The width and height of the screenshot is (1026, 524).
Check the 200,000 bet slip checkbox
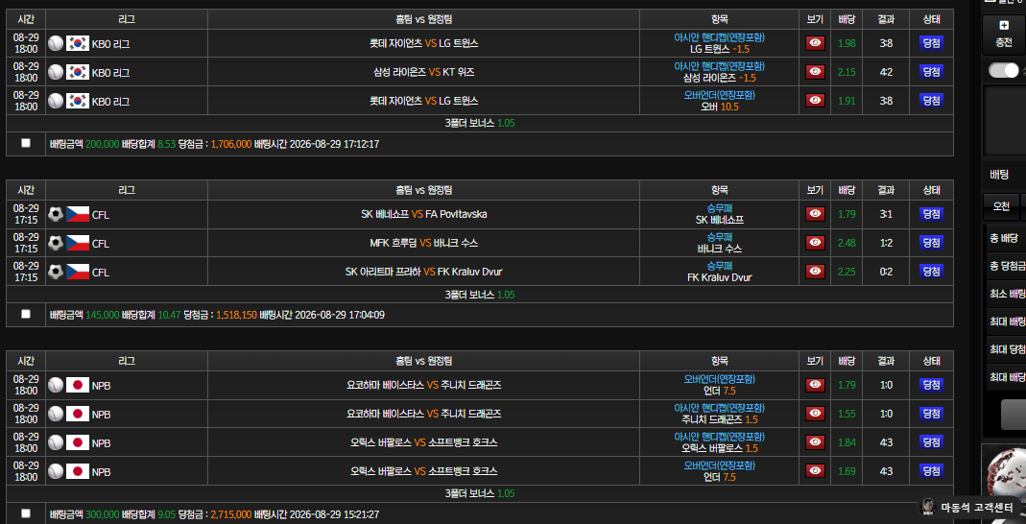coord(26,143)
